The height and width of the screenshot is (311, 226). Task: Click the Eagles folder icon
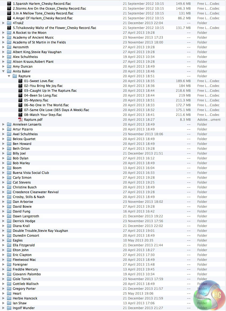pyautogui.click(x=9, y=240)
